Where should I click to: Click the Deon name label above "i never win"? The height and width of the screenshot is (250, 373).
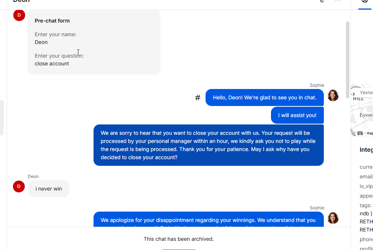[33, 177]
